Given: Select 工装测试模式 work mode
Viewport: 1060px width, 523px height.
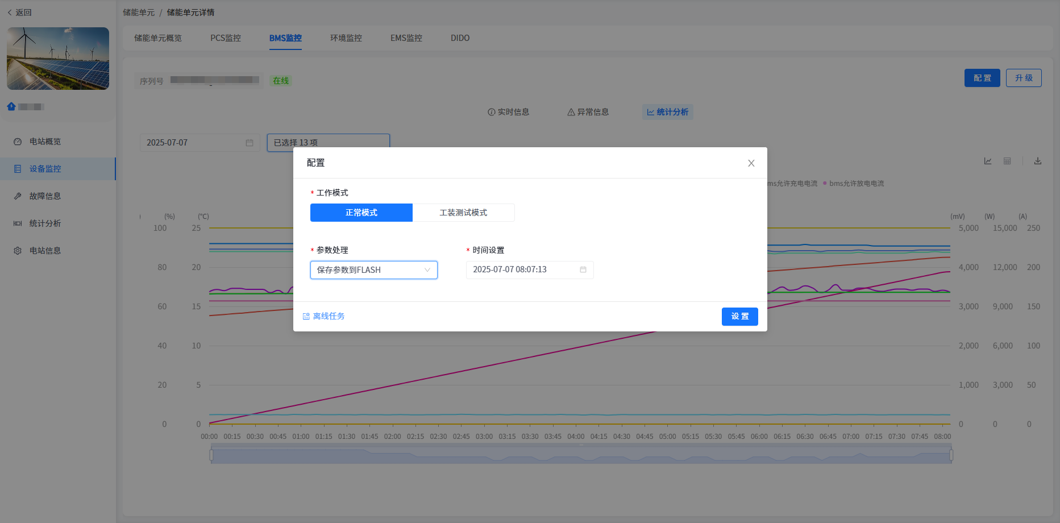Looking at the screenshot, I should [463, 213].
